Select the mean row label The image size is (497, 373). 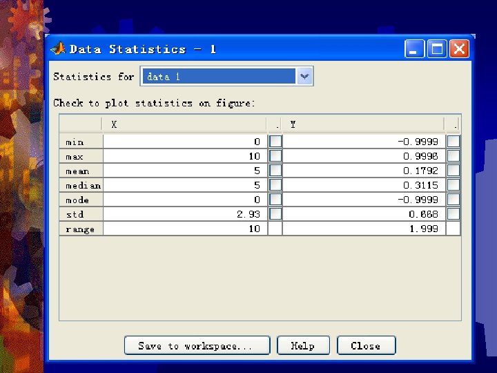click(81, 171)
